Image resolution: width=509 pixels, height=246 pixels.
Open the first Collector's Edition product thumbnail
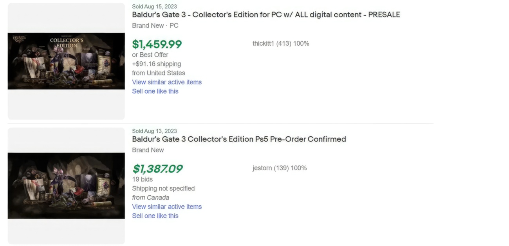(x=66, y=61)
